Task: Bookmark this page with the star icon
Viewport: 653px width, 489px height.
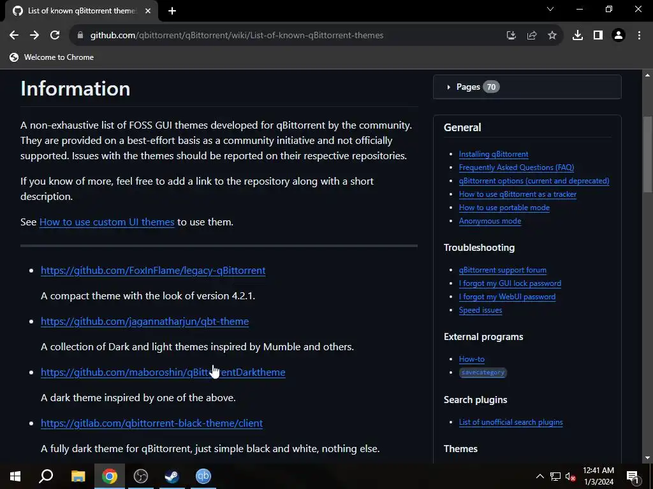Action: click(552, 36)
